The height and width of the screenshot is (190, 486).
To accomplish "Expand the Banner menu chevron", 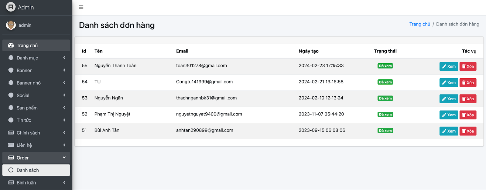I will pos(64,70).
